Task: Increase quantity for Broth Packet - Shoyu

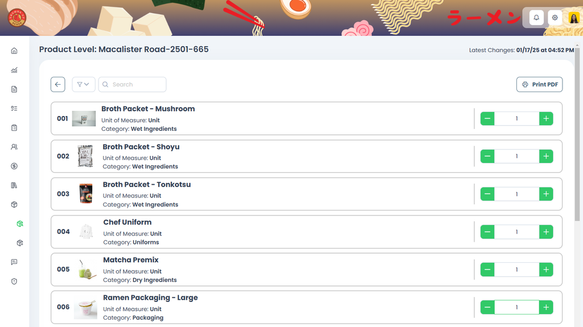Action: pyautogui.click(x=546, y=156)
